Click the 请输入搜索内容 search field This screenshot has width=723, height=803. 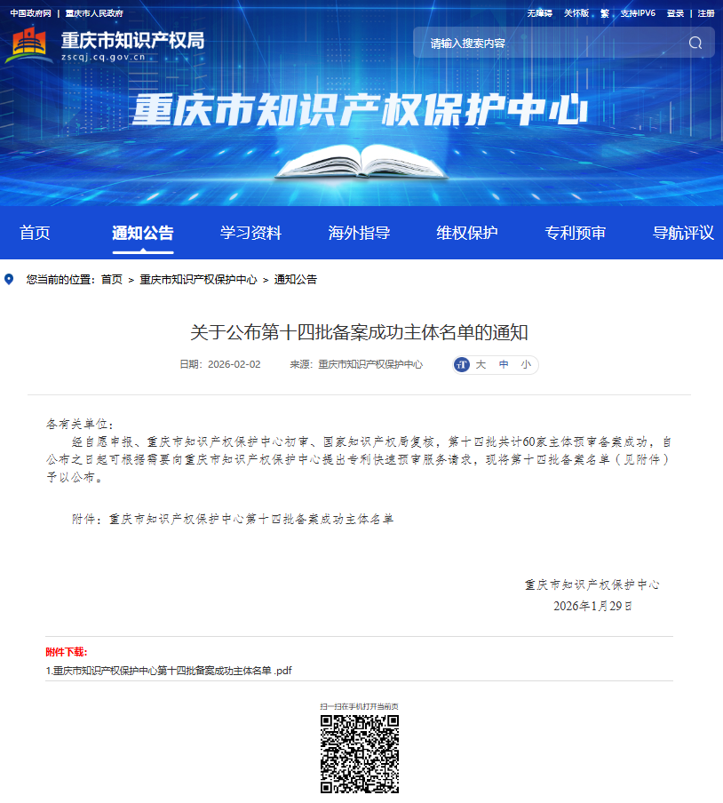point(551,43)
